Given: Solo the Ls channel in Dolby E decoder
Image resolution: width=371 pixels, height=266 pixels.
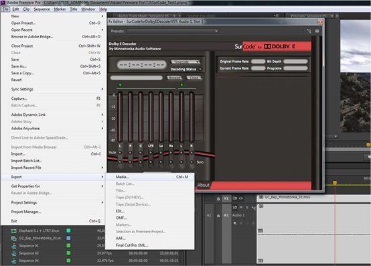Looking at the screenshot, I should tap(161, 162).
